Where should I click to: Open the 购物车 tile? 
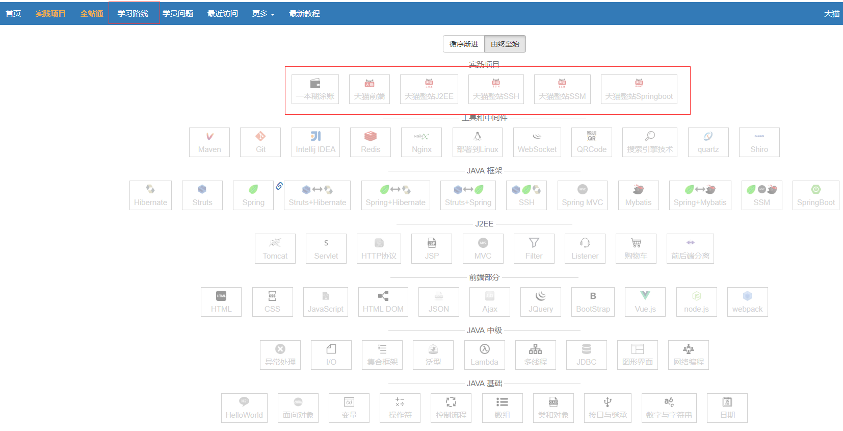click(x=636, y=249)
